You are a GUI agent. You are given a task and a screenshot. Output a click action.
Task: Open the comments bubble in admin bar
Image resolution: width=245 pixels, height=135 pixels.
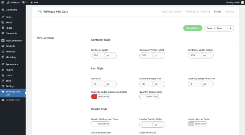coord(23,2)
